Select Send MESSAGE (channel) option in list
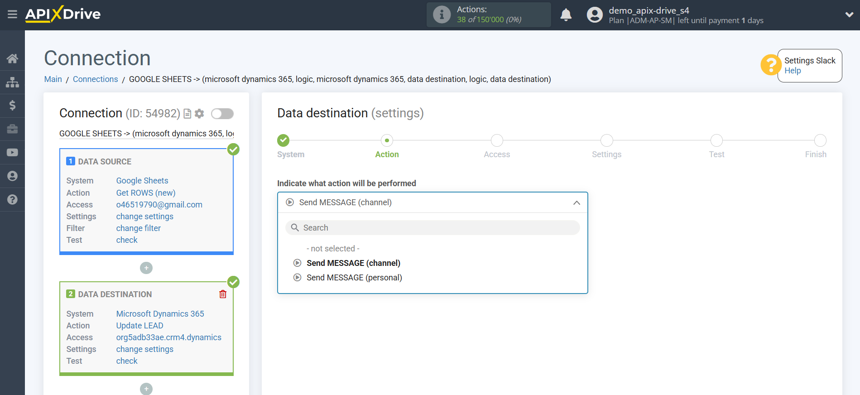 (x=353, y=263)
